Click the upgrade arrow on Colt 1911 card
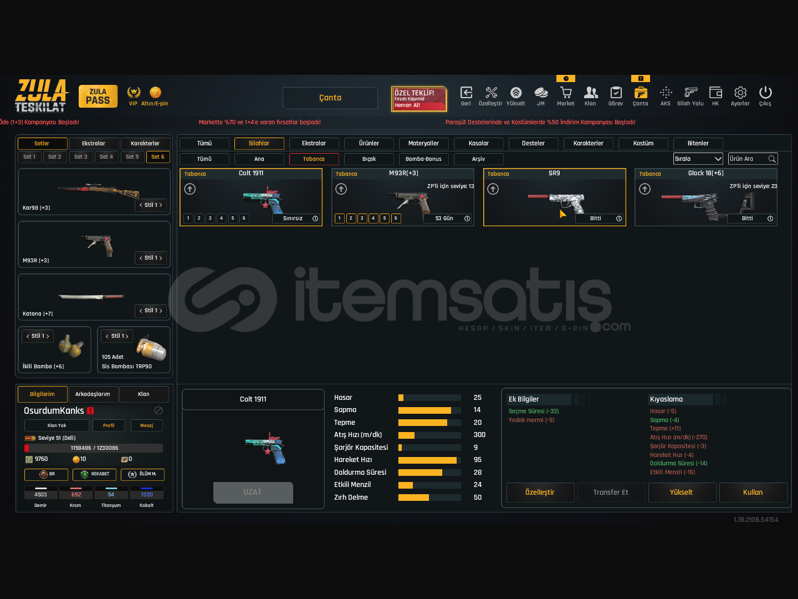The image size is (798, 599). coord(190,189)
